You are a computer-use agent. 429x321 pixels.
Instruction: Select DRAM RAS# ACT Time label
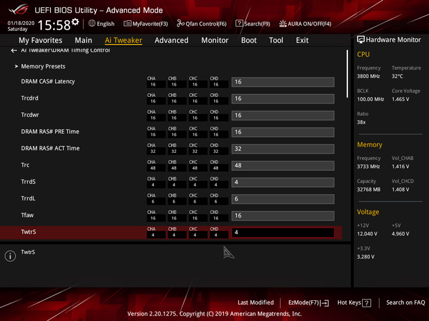pos(50,148)
